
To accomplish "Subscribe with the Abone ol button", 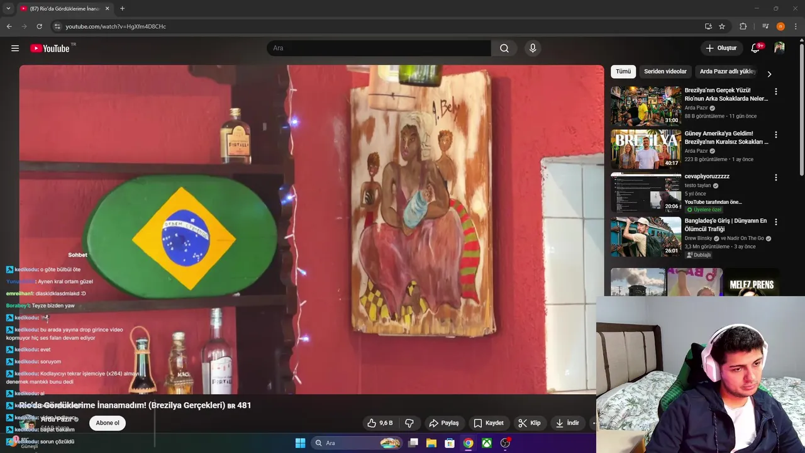I will point(108,423).
